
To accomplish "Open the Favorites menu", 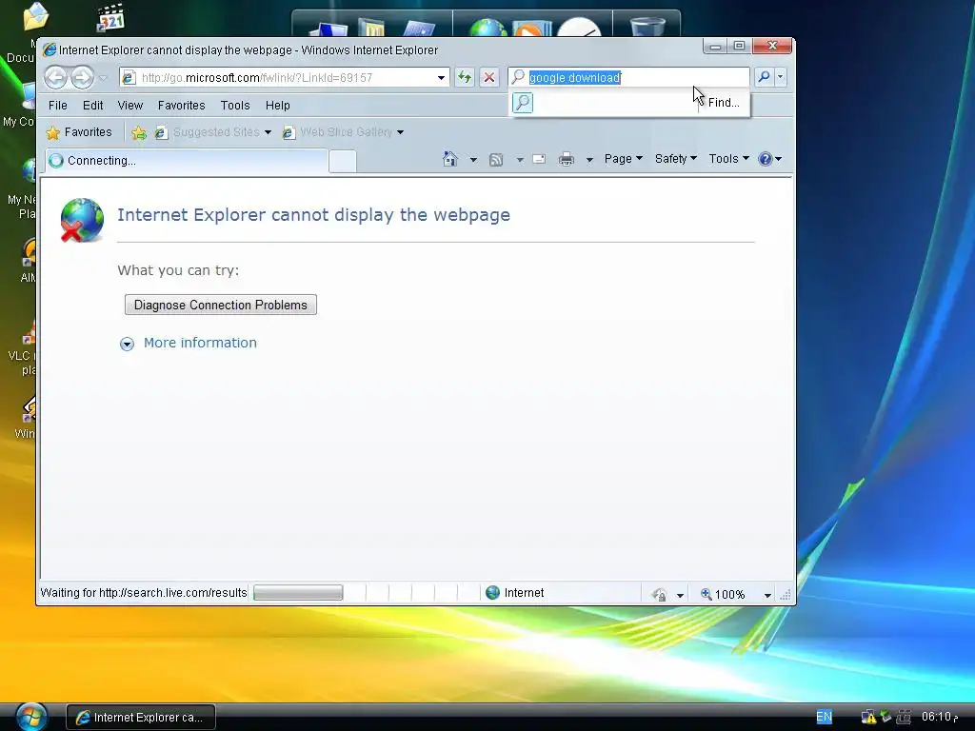I will coord(181,105).
